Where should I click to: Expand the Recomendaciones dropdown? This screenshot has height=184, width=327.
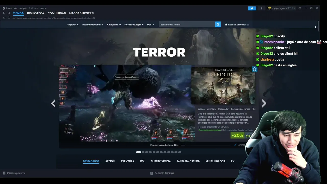pos(93,25)
